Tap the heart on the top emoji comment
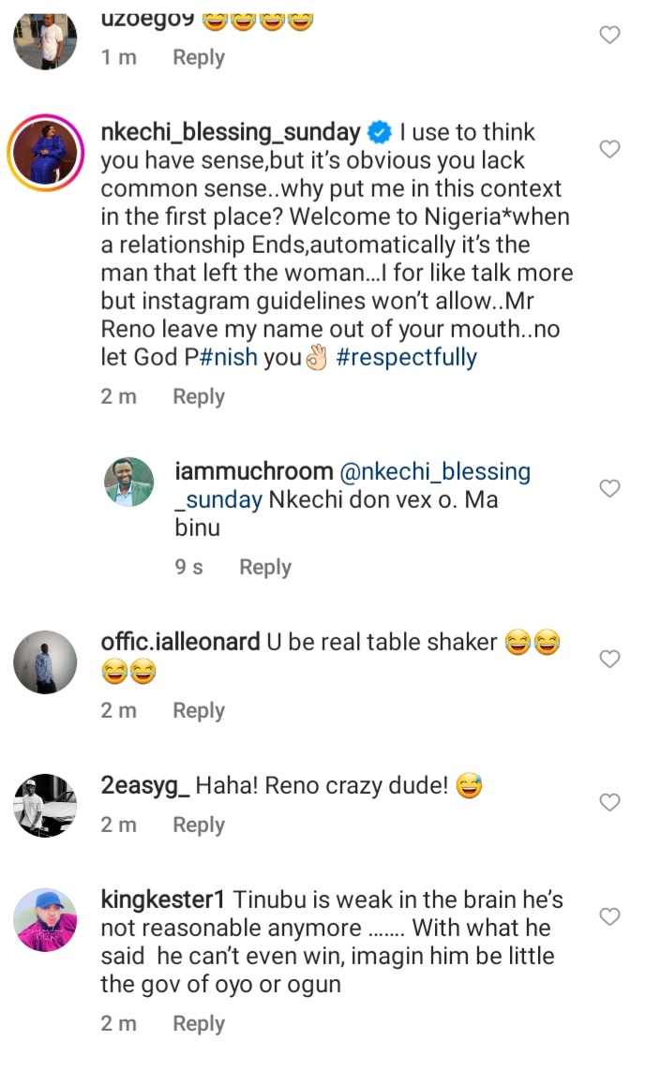Viewport: 660px width, 1086px height. click(609, 36)
